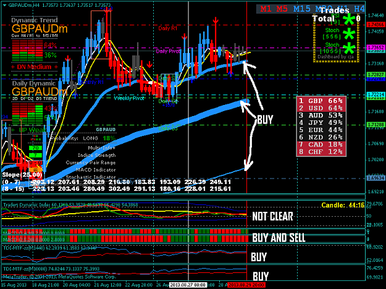Click the Indice Strength label
This screenshot has width=386, height=289.
pos(97,156)
